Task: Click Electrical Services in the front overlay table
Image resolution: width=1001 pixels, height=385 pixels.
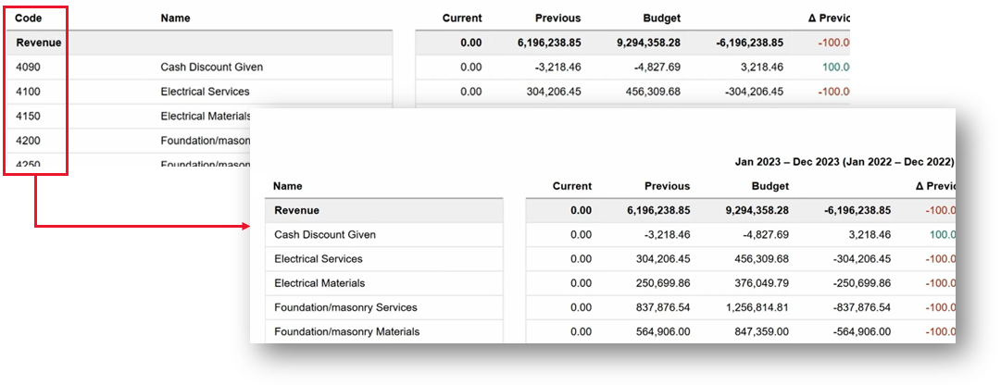Action: click(x=319, y=258)
